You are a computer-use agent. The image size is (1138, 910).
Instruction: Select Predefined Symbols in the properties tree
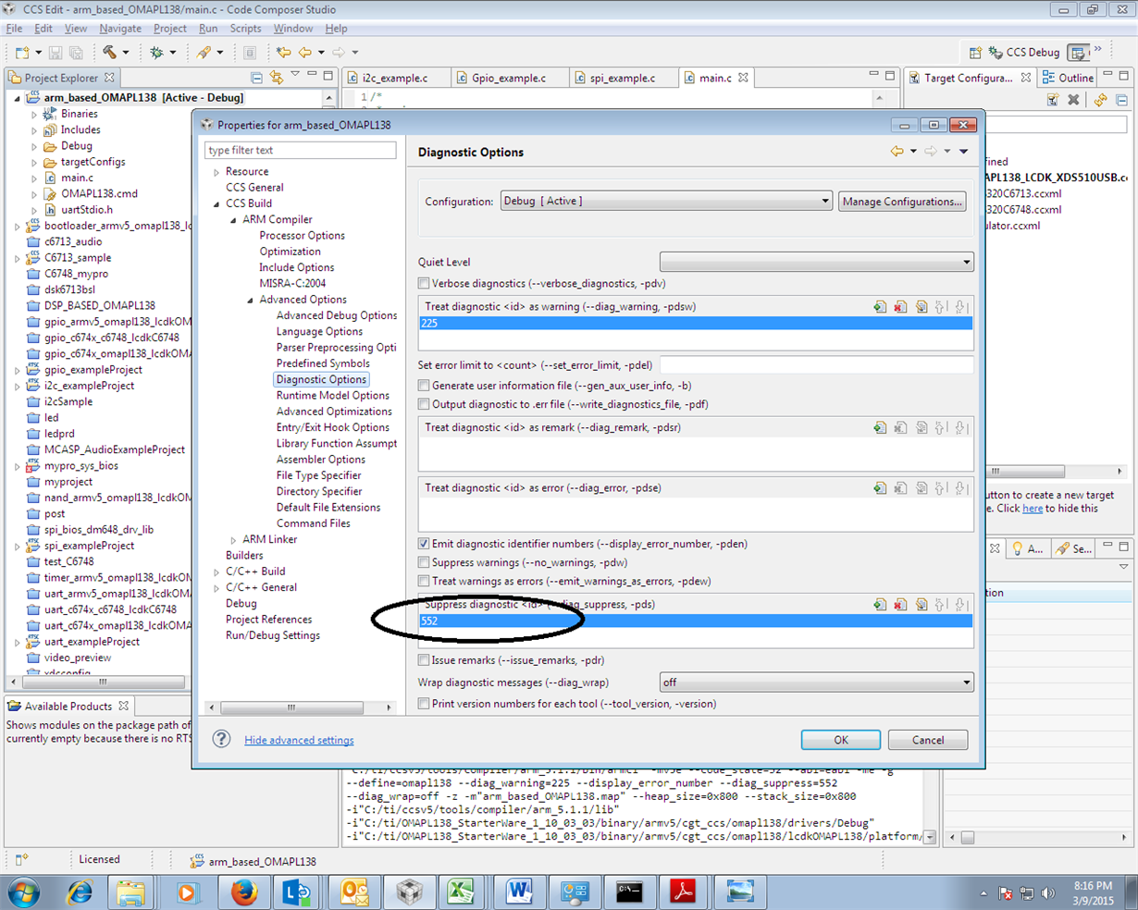point(323,363)
